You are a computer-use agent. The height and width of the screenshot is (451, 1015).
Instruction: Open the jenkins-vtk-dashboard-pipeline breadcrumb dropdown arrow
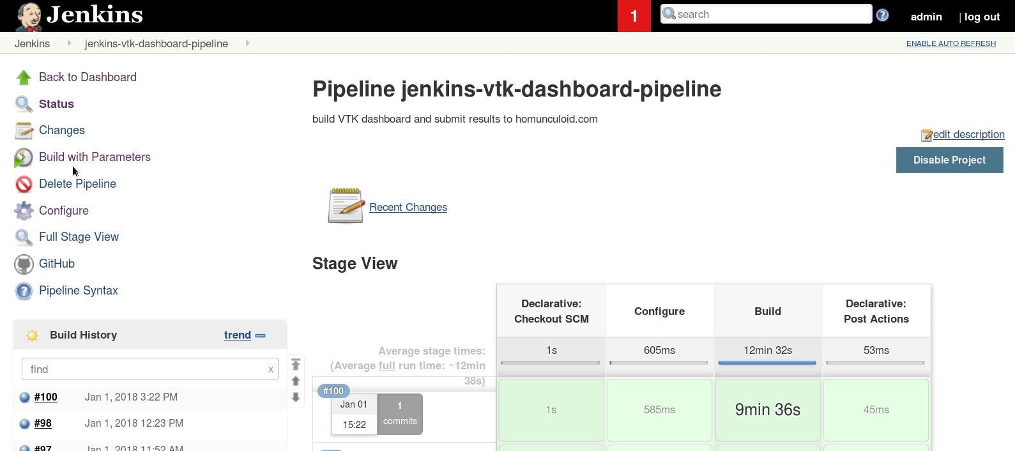pyautogui.click(x=247, y=43)
